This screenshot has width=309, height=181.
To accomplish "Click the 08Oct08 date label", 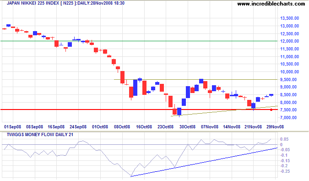I will point(122,127).
